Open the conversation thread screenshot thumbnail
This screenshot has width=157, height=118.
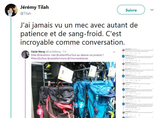138,83
